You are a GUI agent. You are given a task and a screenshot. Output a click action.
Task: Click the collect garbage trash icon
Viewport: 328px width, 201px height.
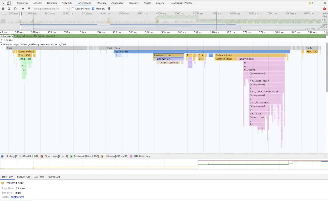pos(109,9)
